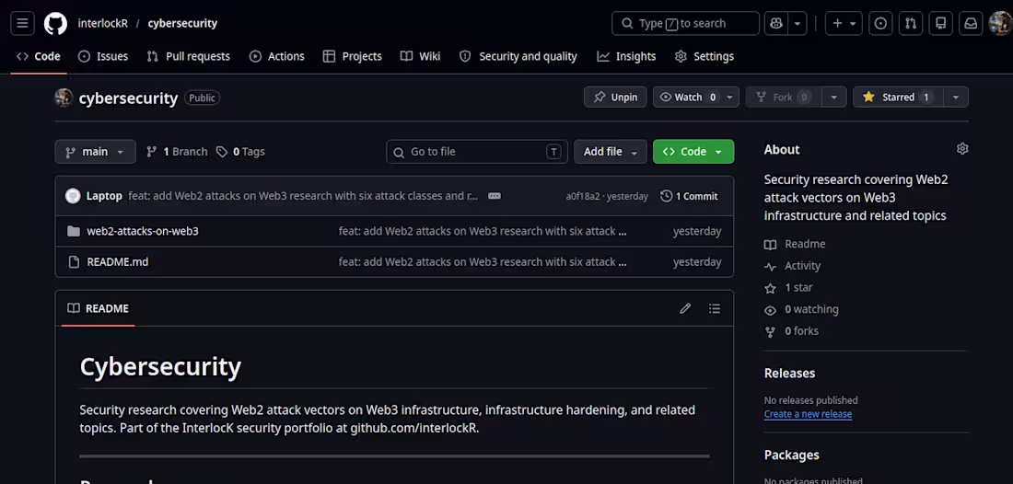
Task: Open Readme link in About sidebar
Action: coord(795,244)
